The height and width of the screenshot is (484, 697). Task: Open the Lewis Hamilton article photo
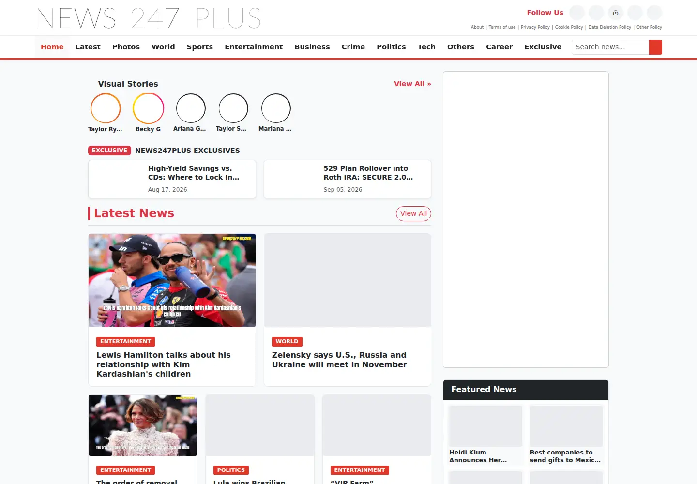click(172, 280)
